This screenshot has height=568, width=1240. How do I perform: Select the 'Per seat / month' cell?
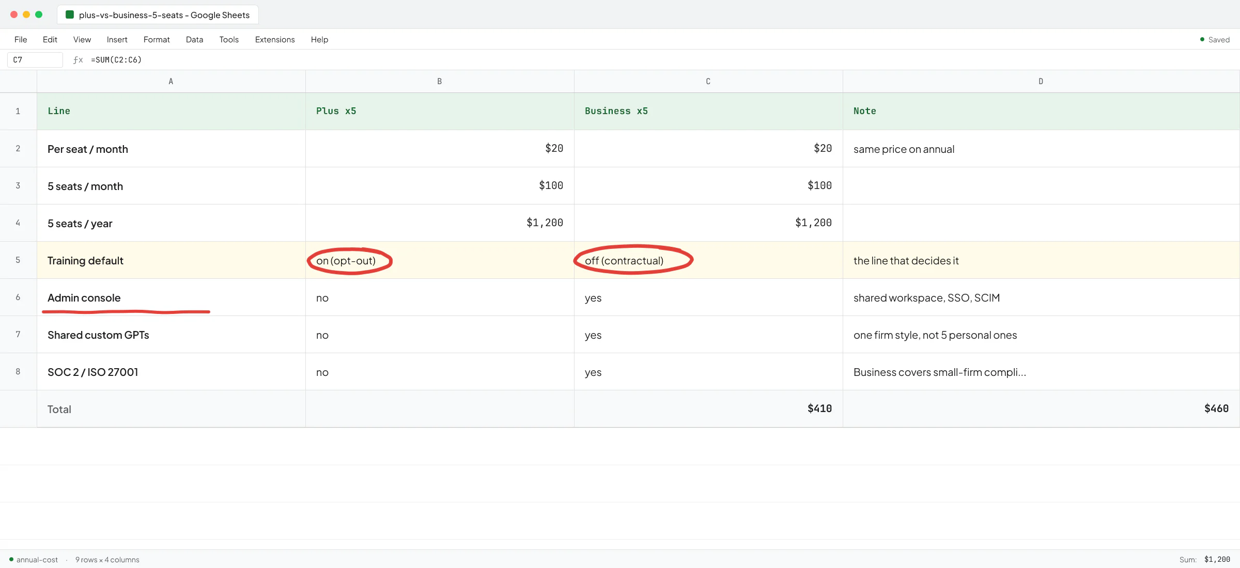(x=171, y=149)
